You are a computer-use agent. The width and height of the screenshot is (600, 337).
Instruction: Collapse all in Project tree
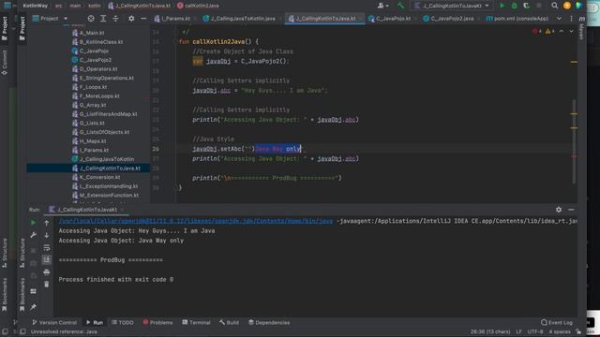coord(115,19)
